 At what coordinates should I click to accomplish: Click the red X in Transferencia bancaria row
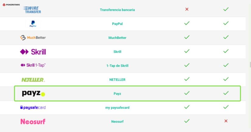point(187,9)
